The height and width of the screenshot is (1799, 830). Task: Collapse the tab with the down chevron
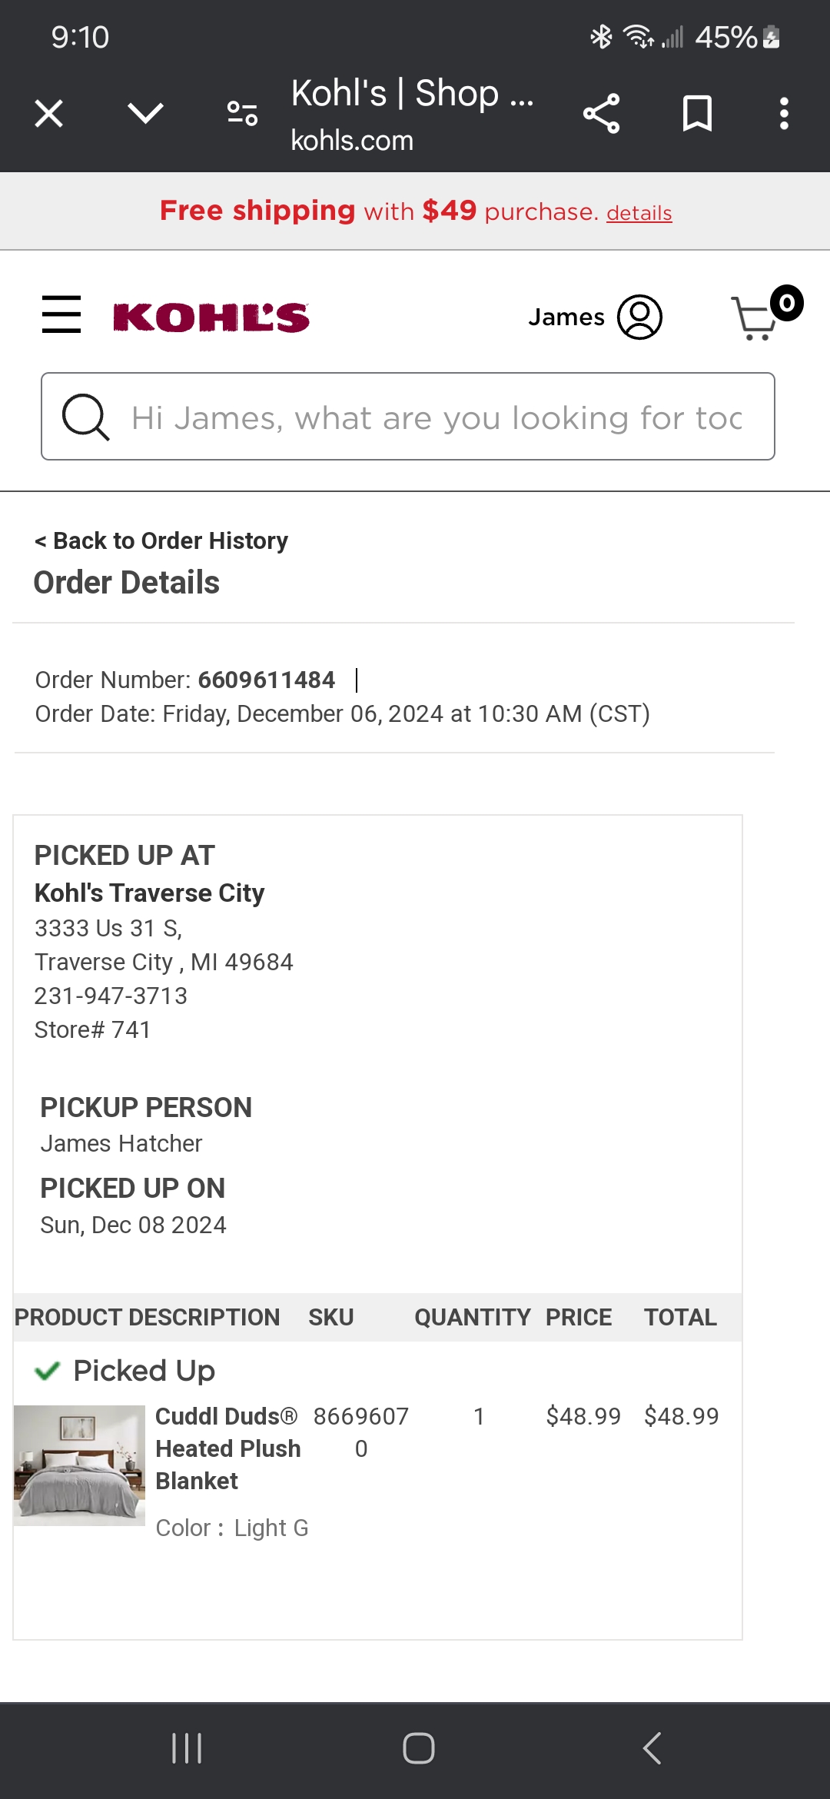pyautogui.click(x=145, y=114)
